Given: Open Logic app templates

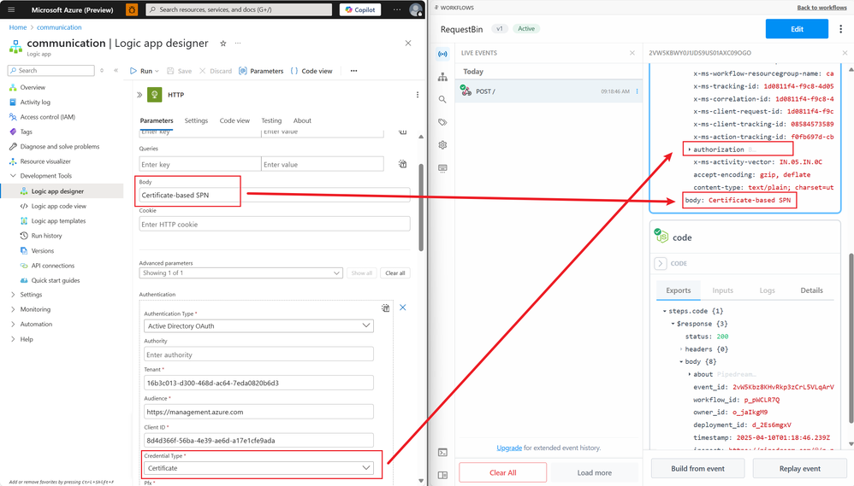Looking at the screenshot, I should coord(58,221).
